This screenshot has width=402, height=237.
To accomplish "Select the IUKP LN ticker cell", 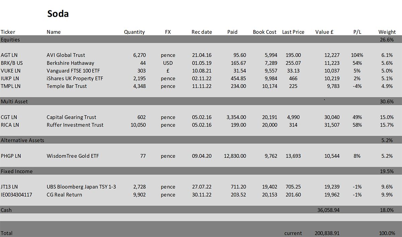I will [x=10, y=78].
